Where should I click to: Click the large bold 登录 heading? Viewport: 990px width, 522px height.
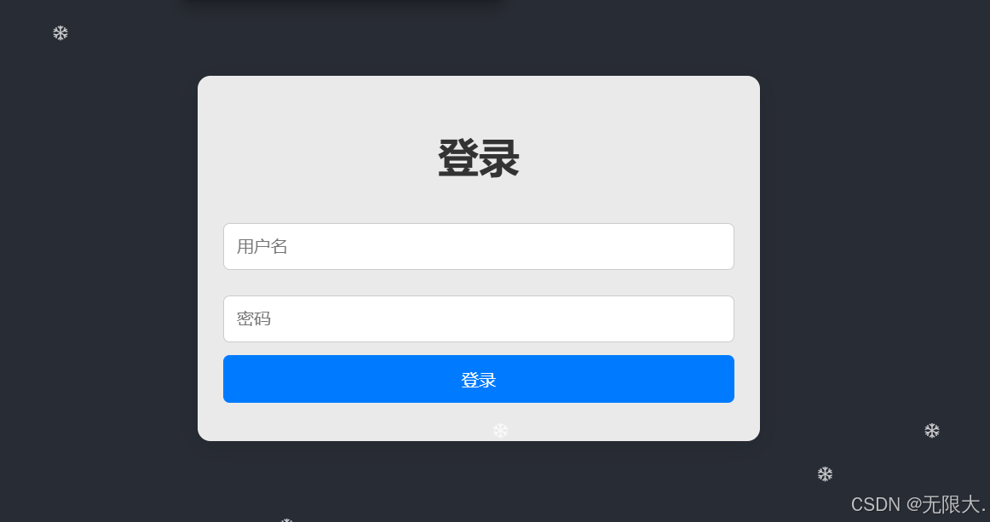[479, 158]
